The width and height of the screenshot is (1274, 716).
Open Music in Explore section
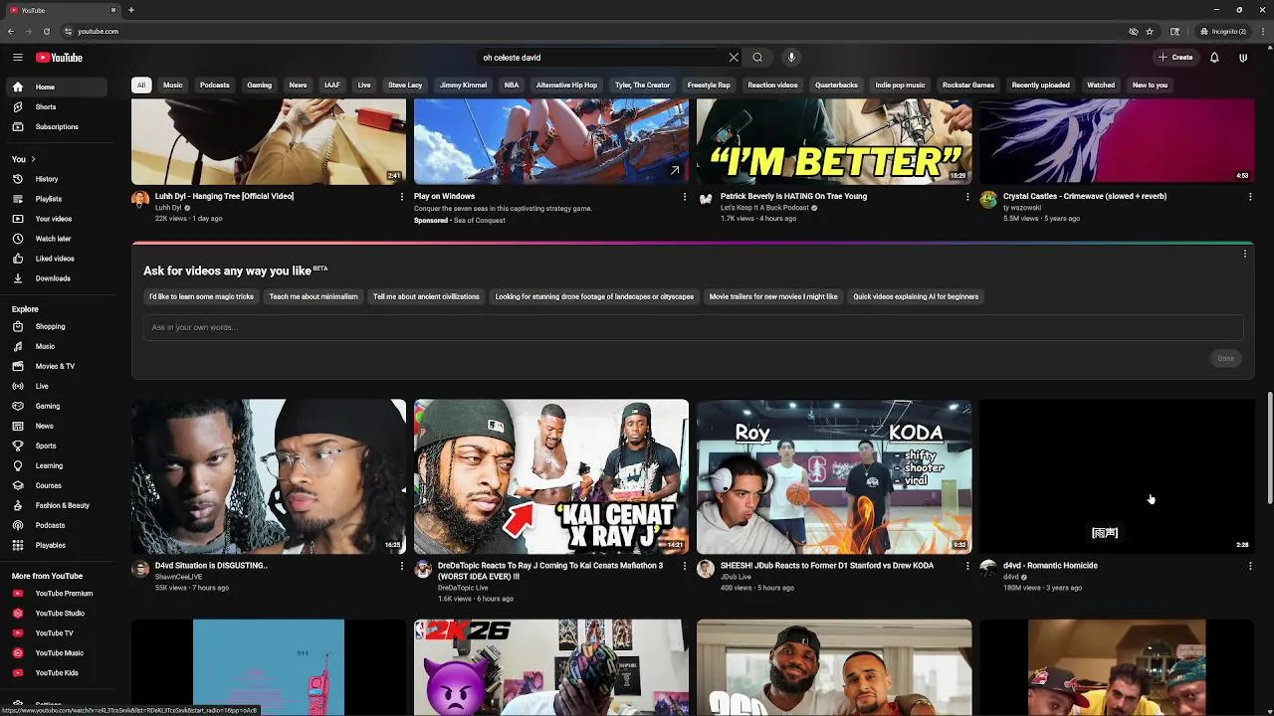point(56,346)
